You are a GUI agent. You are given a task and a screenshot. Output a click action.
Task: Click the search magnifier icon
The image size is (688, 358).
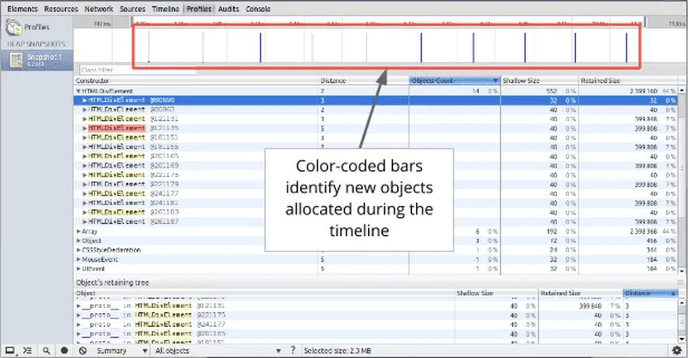[46, 350]
